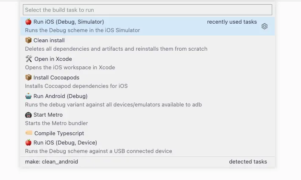Click the apple icon beside Run iOS Simulator

tap(28, 22)
